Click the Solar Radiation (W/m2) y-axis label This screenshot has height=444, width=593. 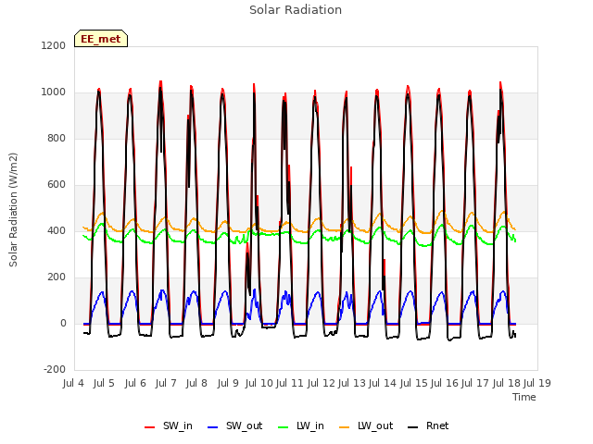[13, 210]
